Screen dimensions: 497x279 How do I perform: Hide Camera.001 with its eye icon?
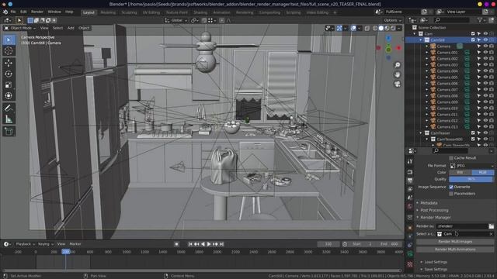tap(485, 52)
